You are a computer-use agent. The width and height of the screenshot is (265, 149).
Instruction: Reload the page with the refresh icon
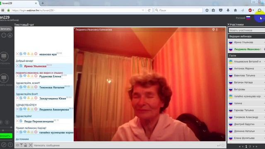click(149, 10)
